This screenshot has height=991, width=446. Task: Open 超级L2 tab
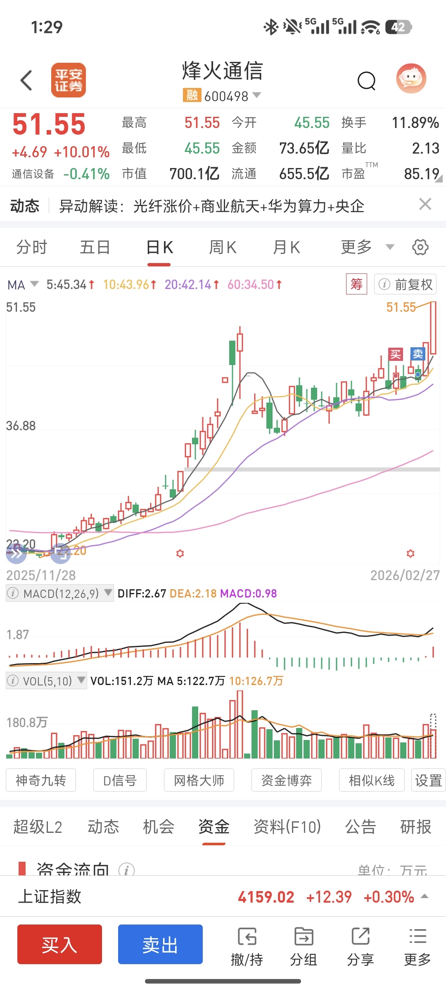point(38,827)
